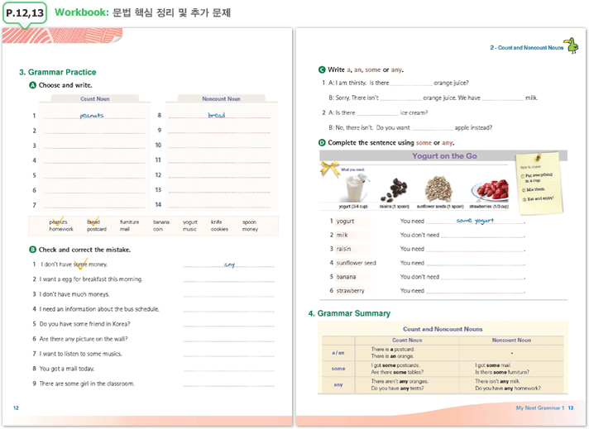Click the checked word bread in word bank
Image resolution: width=589 pixels, height=429 pixels.
(x=93, y=222)
